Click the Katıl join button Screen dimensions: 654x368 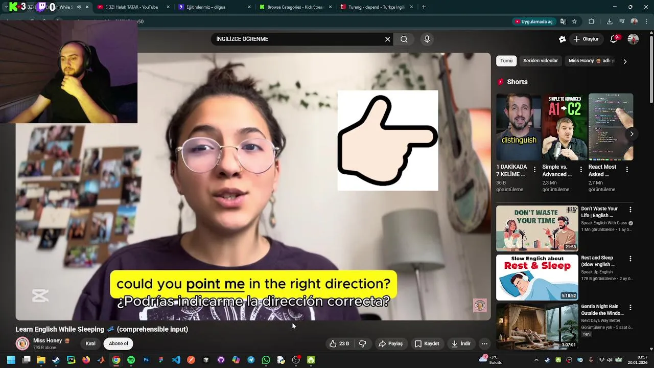[x=90, y=344]
